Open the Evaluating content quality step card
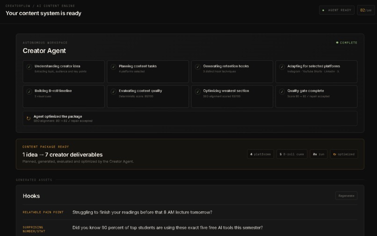Screen dimensions: 377x236 148,96
